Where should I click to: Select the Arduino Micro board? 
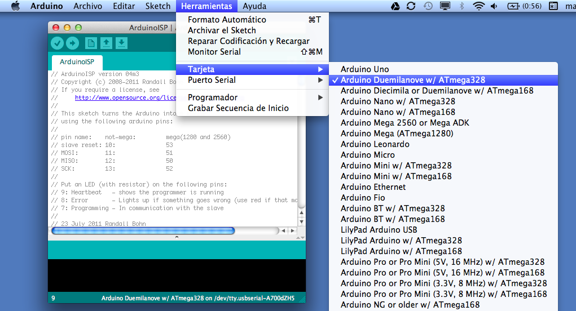point(443,155)
